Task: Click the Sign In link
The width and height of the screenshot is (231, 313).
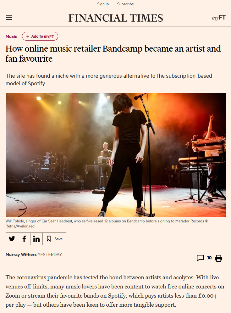Action: pos(103,4)
